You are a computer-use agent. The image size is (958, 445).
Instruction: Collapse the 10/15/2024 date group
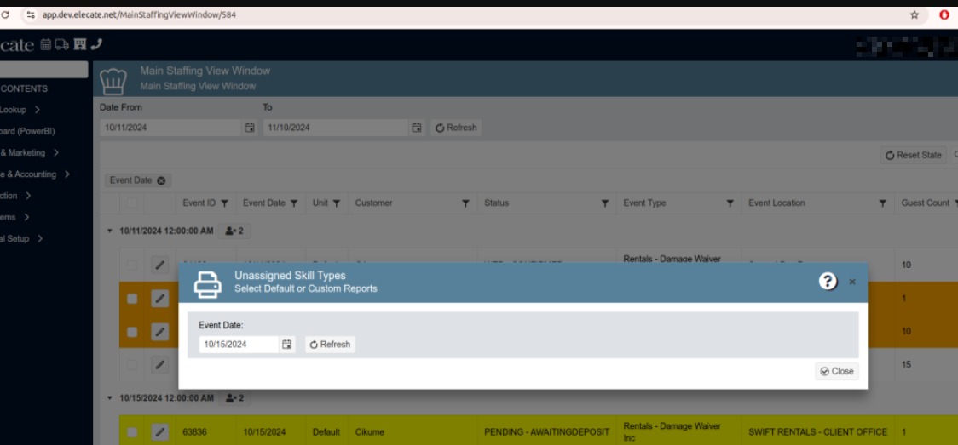[x=109, y=398]
